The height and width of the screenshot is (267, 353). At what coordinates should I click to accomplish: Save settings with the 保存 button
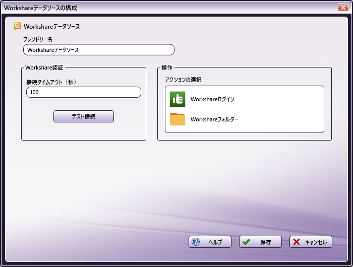(x=260, y=242)
